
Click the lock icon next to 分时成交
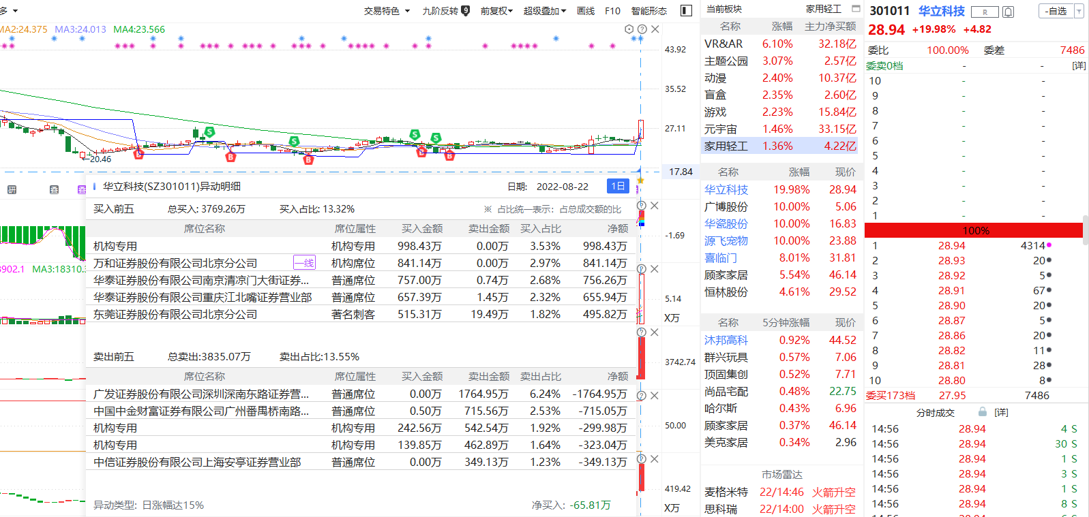click(983, 412)
